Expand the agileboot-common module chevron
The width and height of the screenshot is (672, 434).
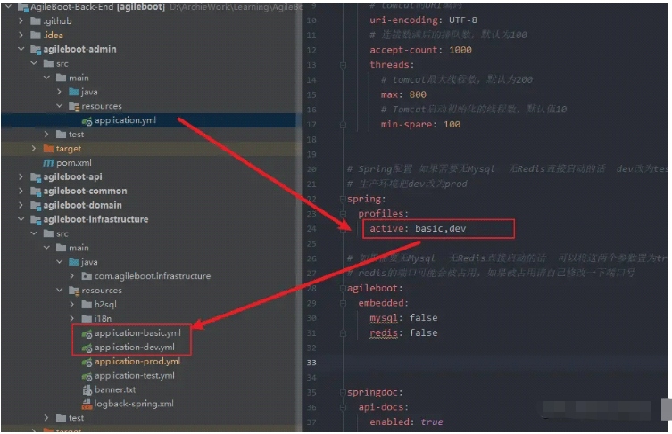21,191
